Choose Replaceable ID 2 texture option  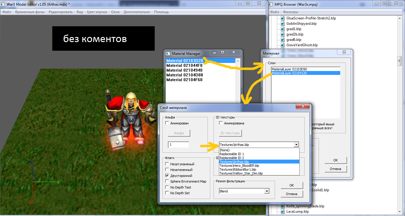[259, 158]
